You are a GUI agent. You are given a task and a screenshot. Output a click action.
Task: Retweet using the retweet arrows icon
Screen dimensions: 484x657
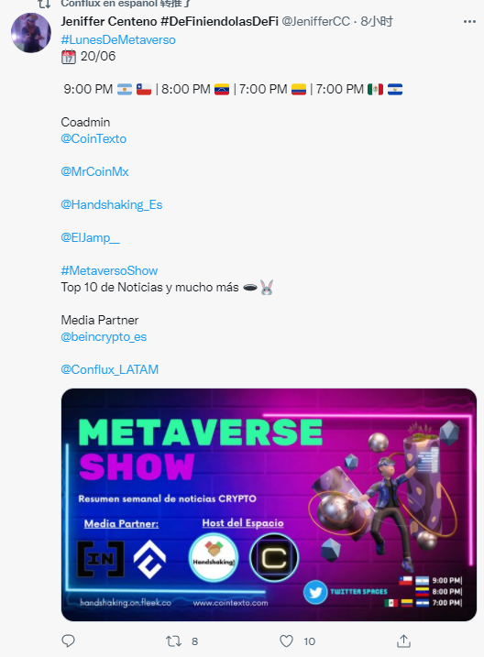pos(173,641)
